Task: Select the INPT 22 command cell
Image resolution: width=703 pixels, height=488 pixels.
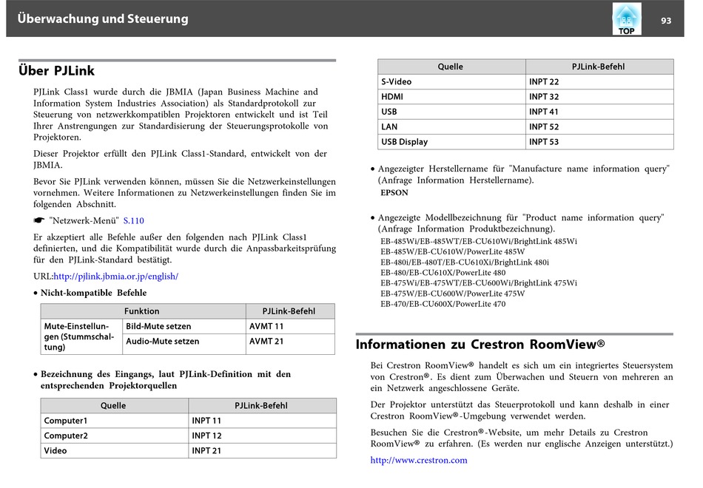Action: coord(599,81)
